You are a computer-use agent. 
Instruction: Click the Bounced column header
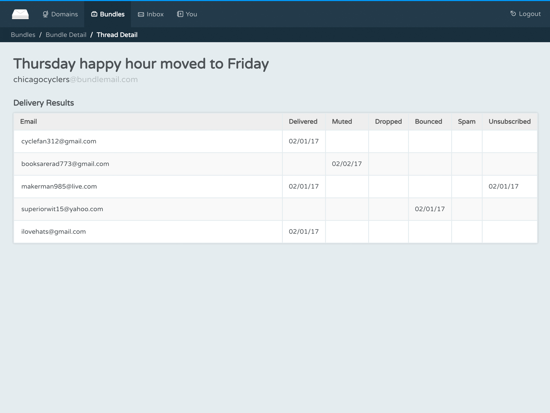click(x=430, y=121)
